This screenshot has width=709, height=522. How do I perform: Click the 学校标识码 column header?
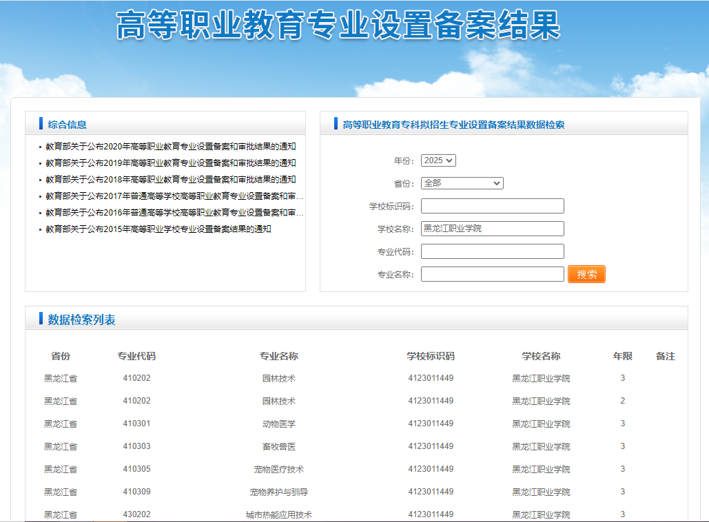[431, 356]
